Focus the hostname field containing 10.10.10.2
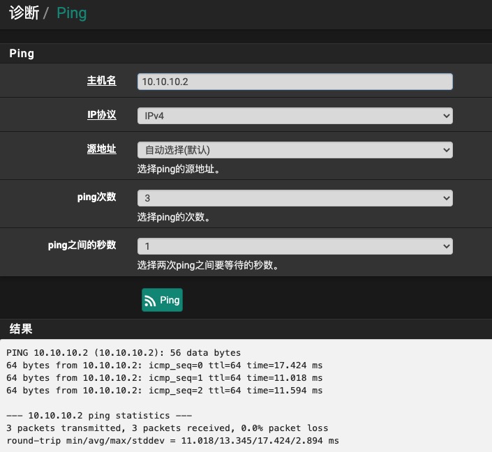The width and height of the screenshot is (492, 452). click(295, 82)
